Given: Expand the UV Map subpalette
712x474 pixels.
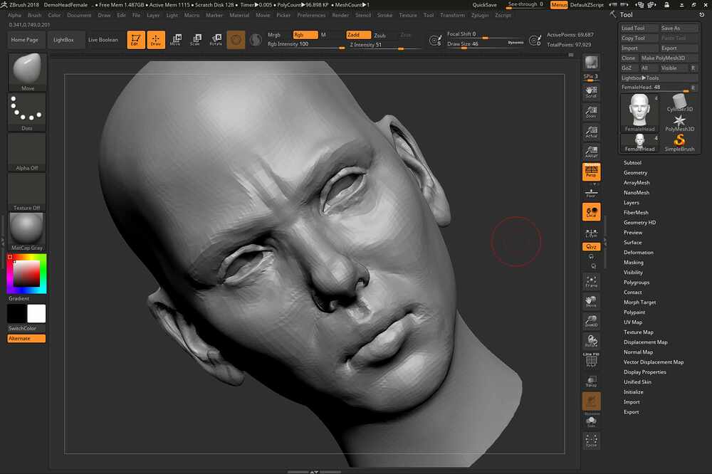Looking at the screenshot, I should (633, 322).
